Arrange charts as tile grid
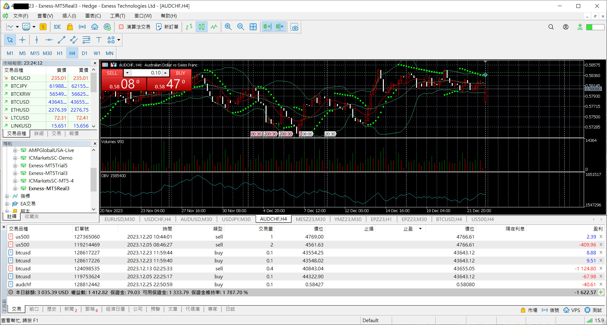The height and width of the screenshot is (325, 607). (x=253, y=27)
